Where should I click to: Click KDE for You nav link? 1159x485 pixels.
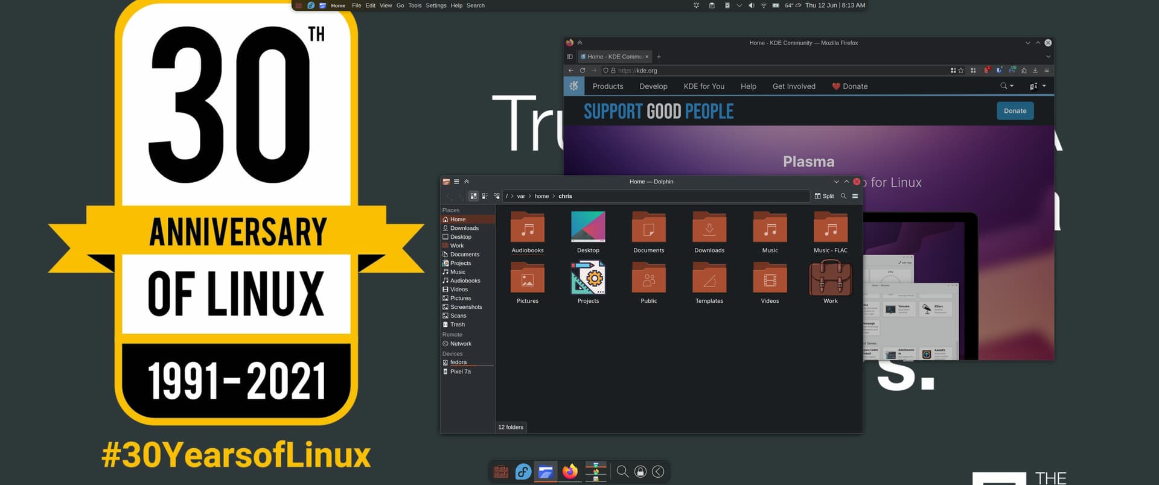tap(704, 86)
